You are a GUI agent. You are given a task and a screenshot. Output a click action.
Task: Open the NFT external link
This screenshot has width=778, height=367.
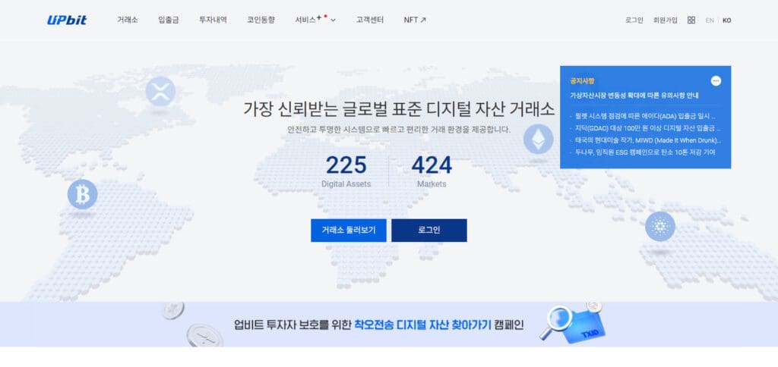[415, 20]
